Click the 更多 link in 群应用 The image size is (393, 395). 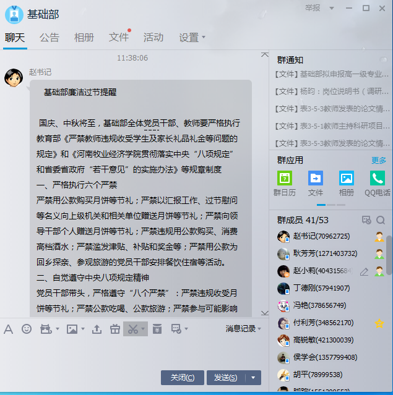[378, 160]
